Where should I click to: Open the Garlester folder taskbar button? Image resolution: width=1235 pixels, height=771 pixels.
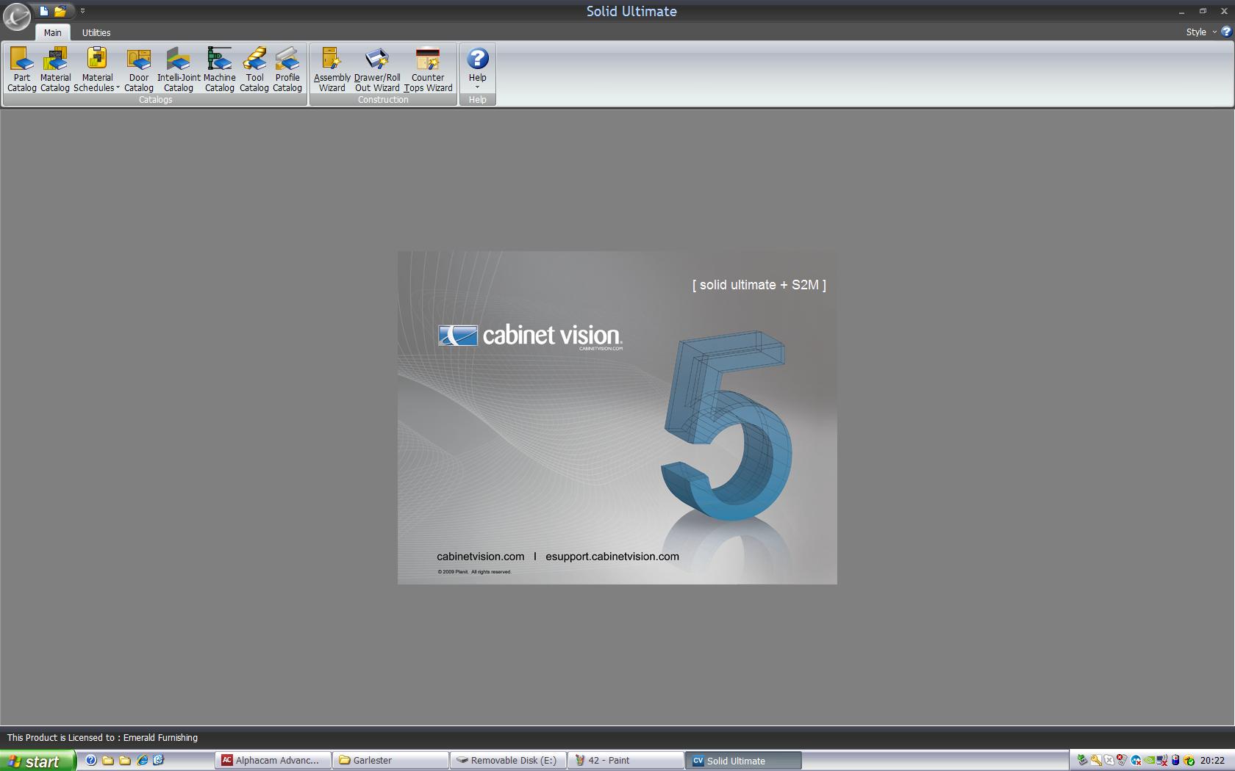[x=390, y=761]
